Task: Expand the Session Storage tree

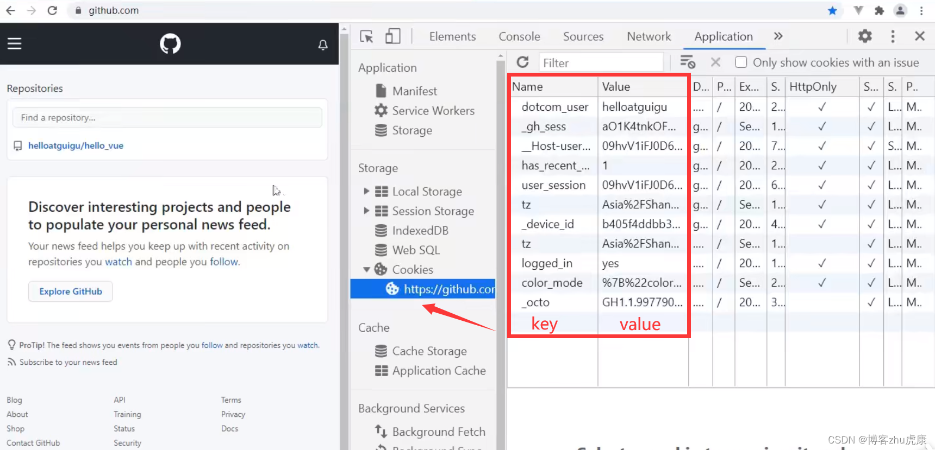Action: pyautogui.click(x=366, y=211)
